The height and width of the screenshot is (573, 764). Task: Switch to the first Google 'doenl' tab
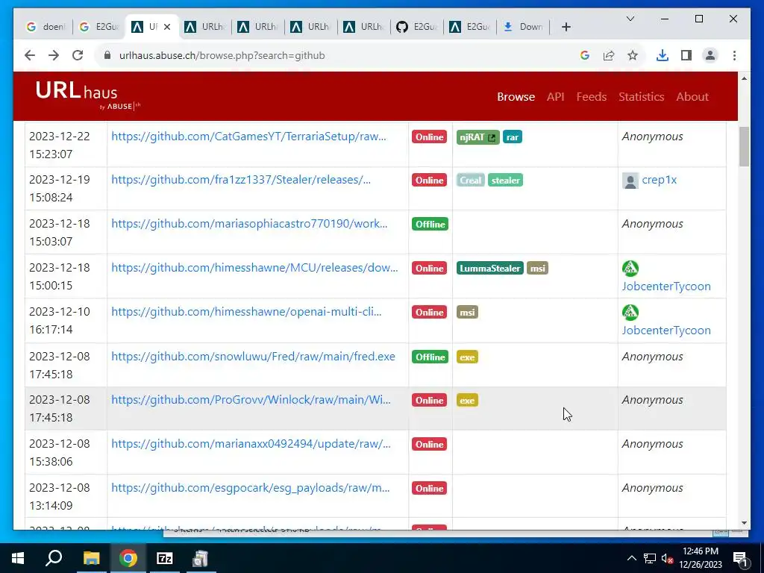point(46,27)
